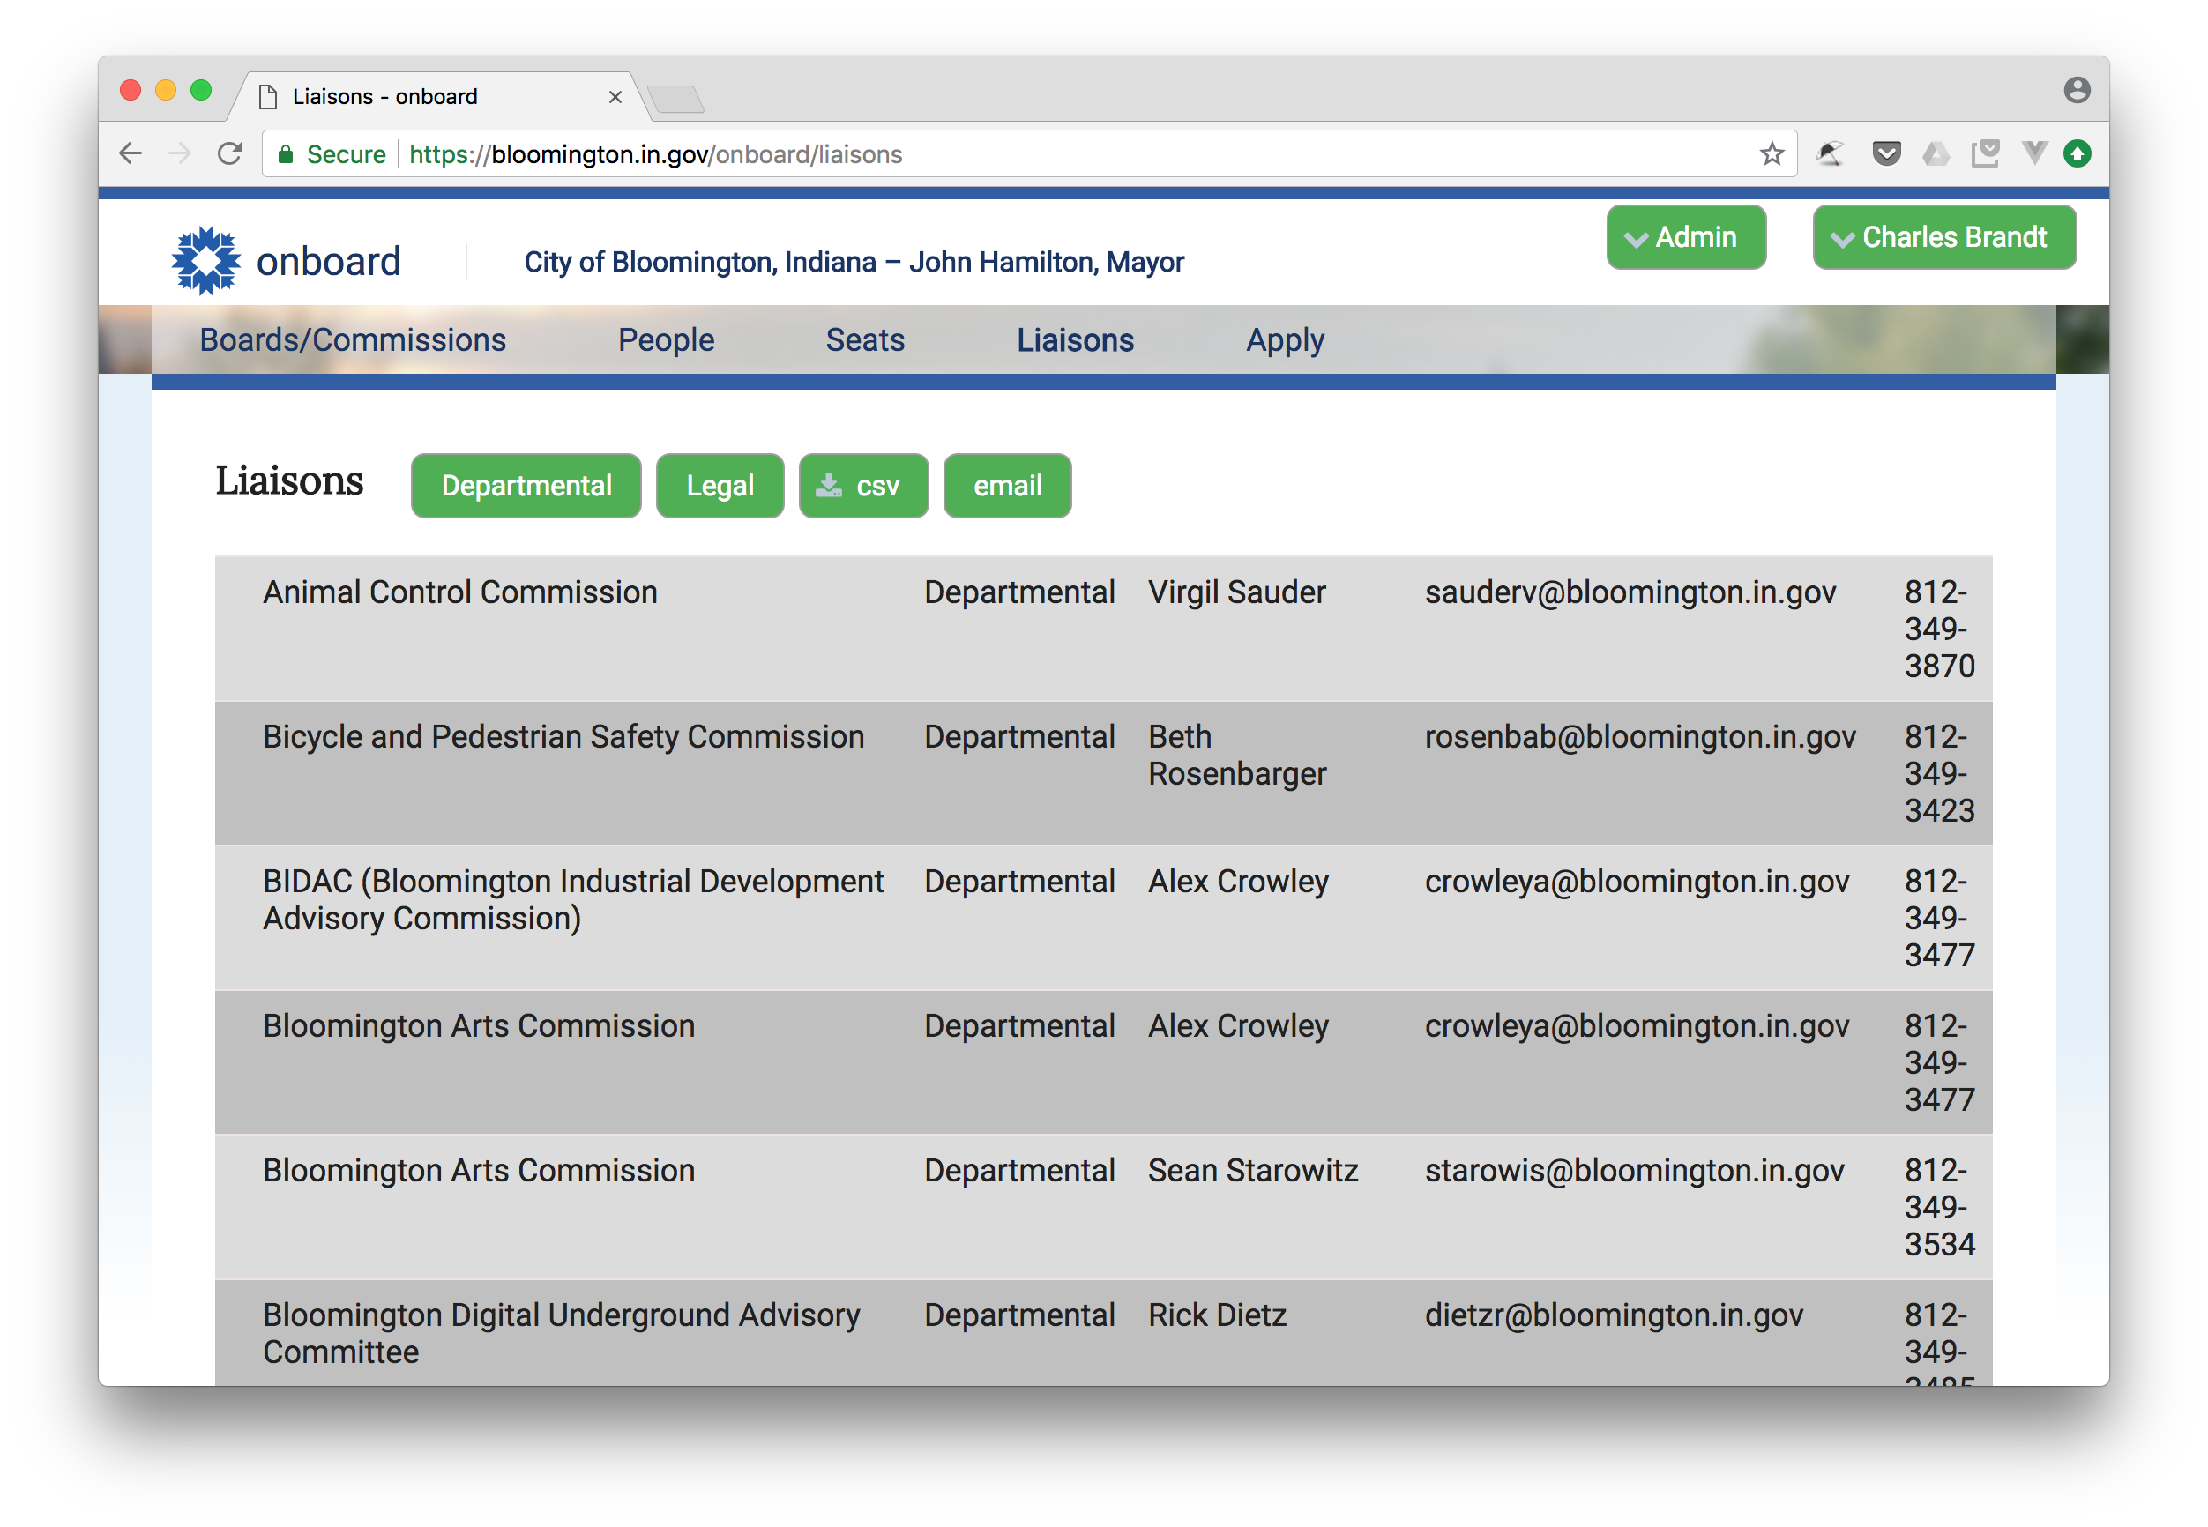This screenshot has width=2208, height=1527.
Task: Click the checkbox-window extension icon
Action: (1985, 154)
